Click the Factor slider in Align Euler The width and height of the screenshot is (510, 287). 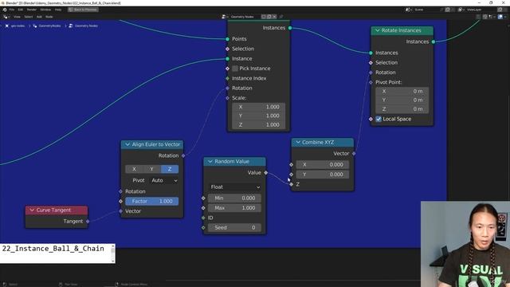coord(152,202)
